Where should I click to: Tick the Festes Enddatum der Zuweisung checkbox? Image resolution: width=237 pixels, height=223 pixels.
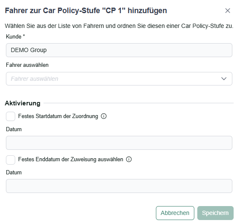pos(11,160)
